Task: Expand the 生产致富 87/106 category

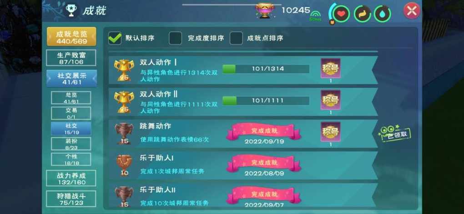Action: [71, 58]
